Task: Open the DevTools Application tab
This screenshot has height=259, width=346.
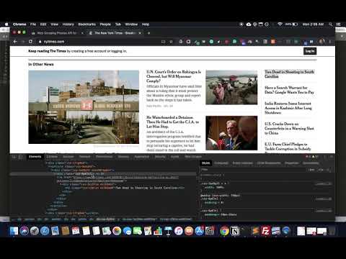Action: coord(142,157)
